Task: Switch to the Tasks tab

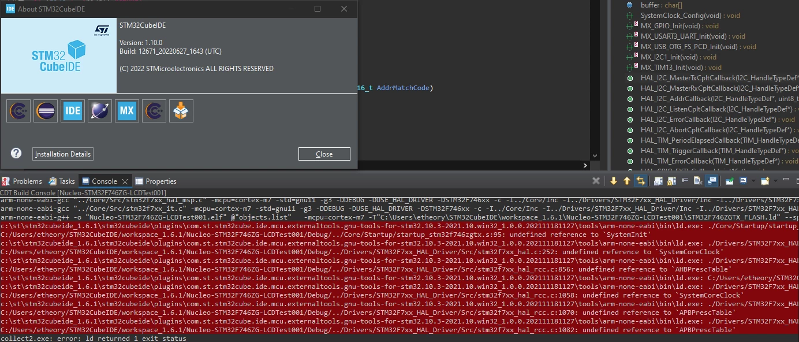Action: pos(62,181)
